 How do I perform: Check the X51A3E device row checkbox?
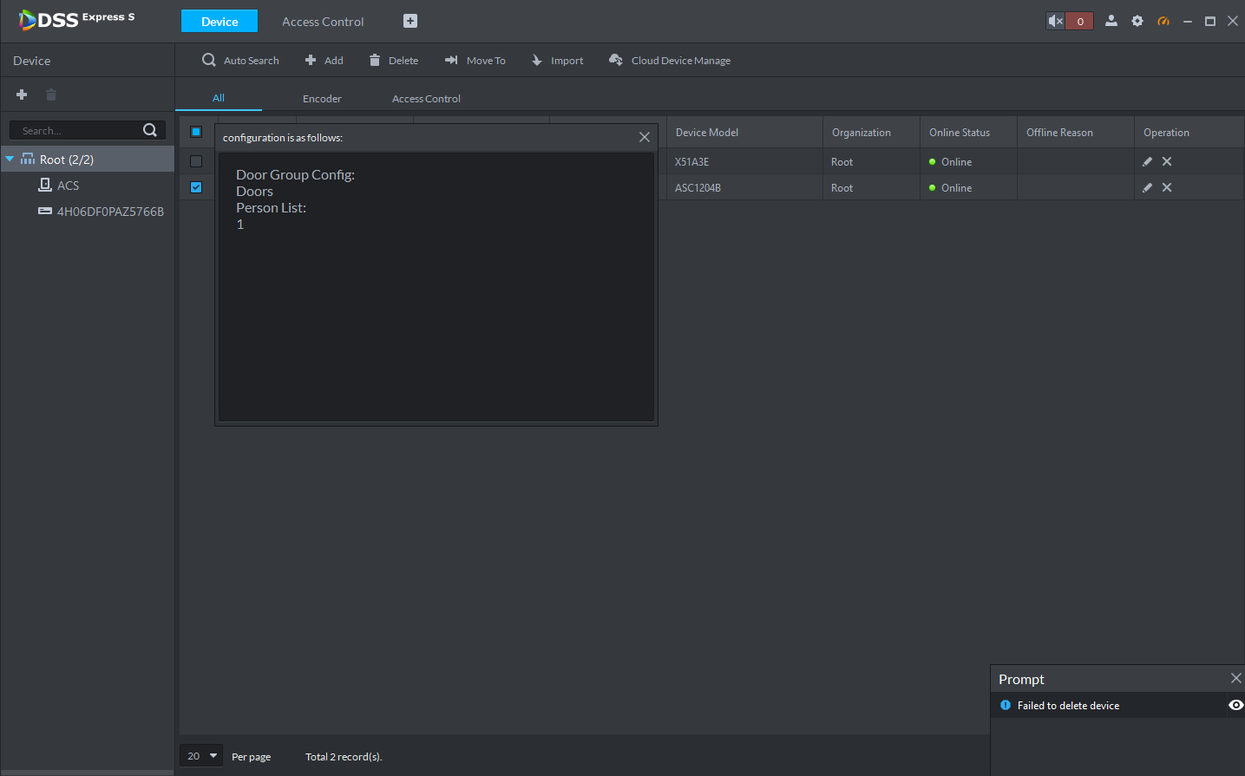coord(196,161)
